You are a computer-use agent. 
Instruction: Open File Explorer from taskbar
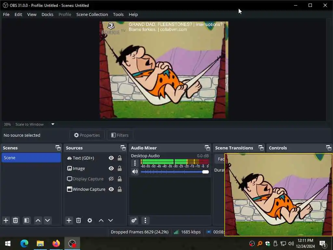(x=40, y=243)
